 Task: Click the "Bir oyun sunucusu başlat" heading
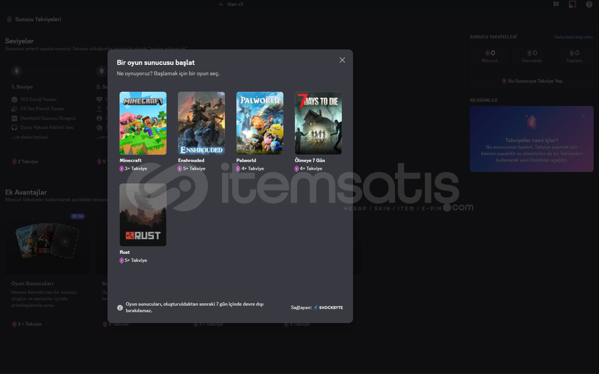[x=156, y=63]
